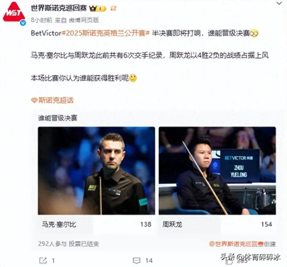
Task: Open the repost share icon
Action: tap(43, 261)
